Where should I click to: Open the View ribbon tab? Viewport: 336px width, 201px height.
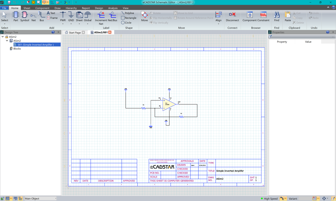(x=126, y=8)
